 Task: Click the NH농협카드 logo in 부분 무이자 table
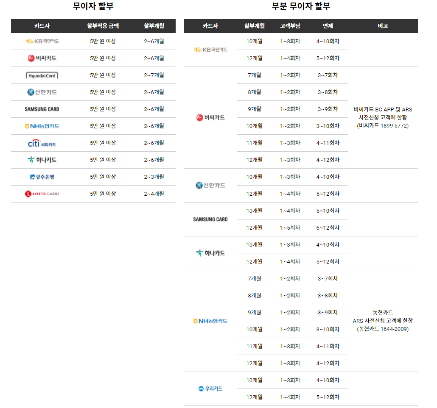click(x=210, y=321)
